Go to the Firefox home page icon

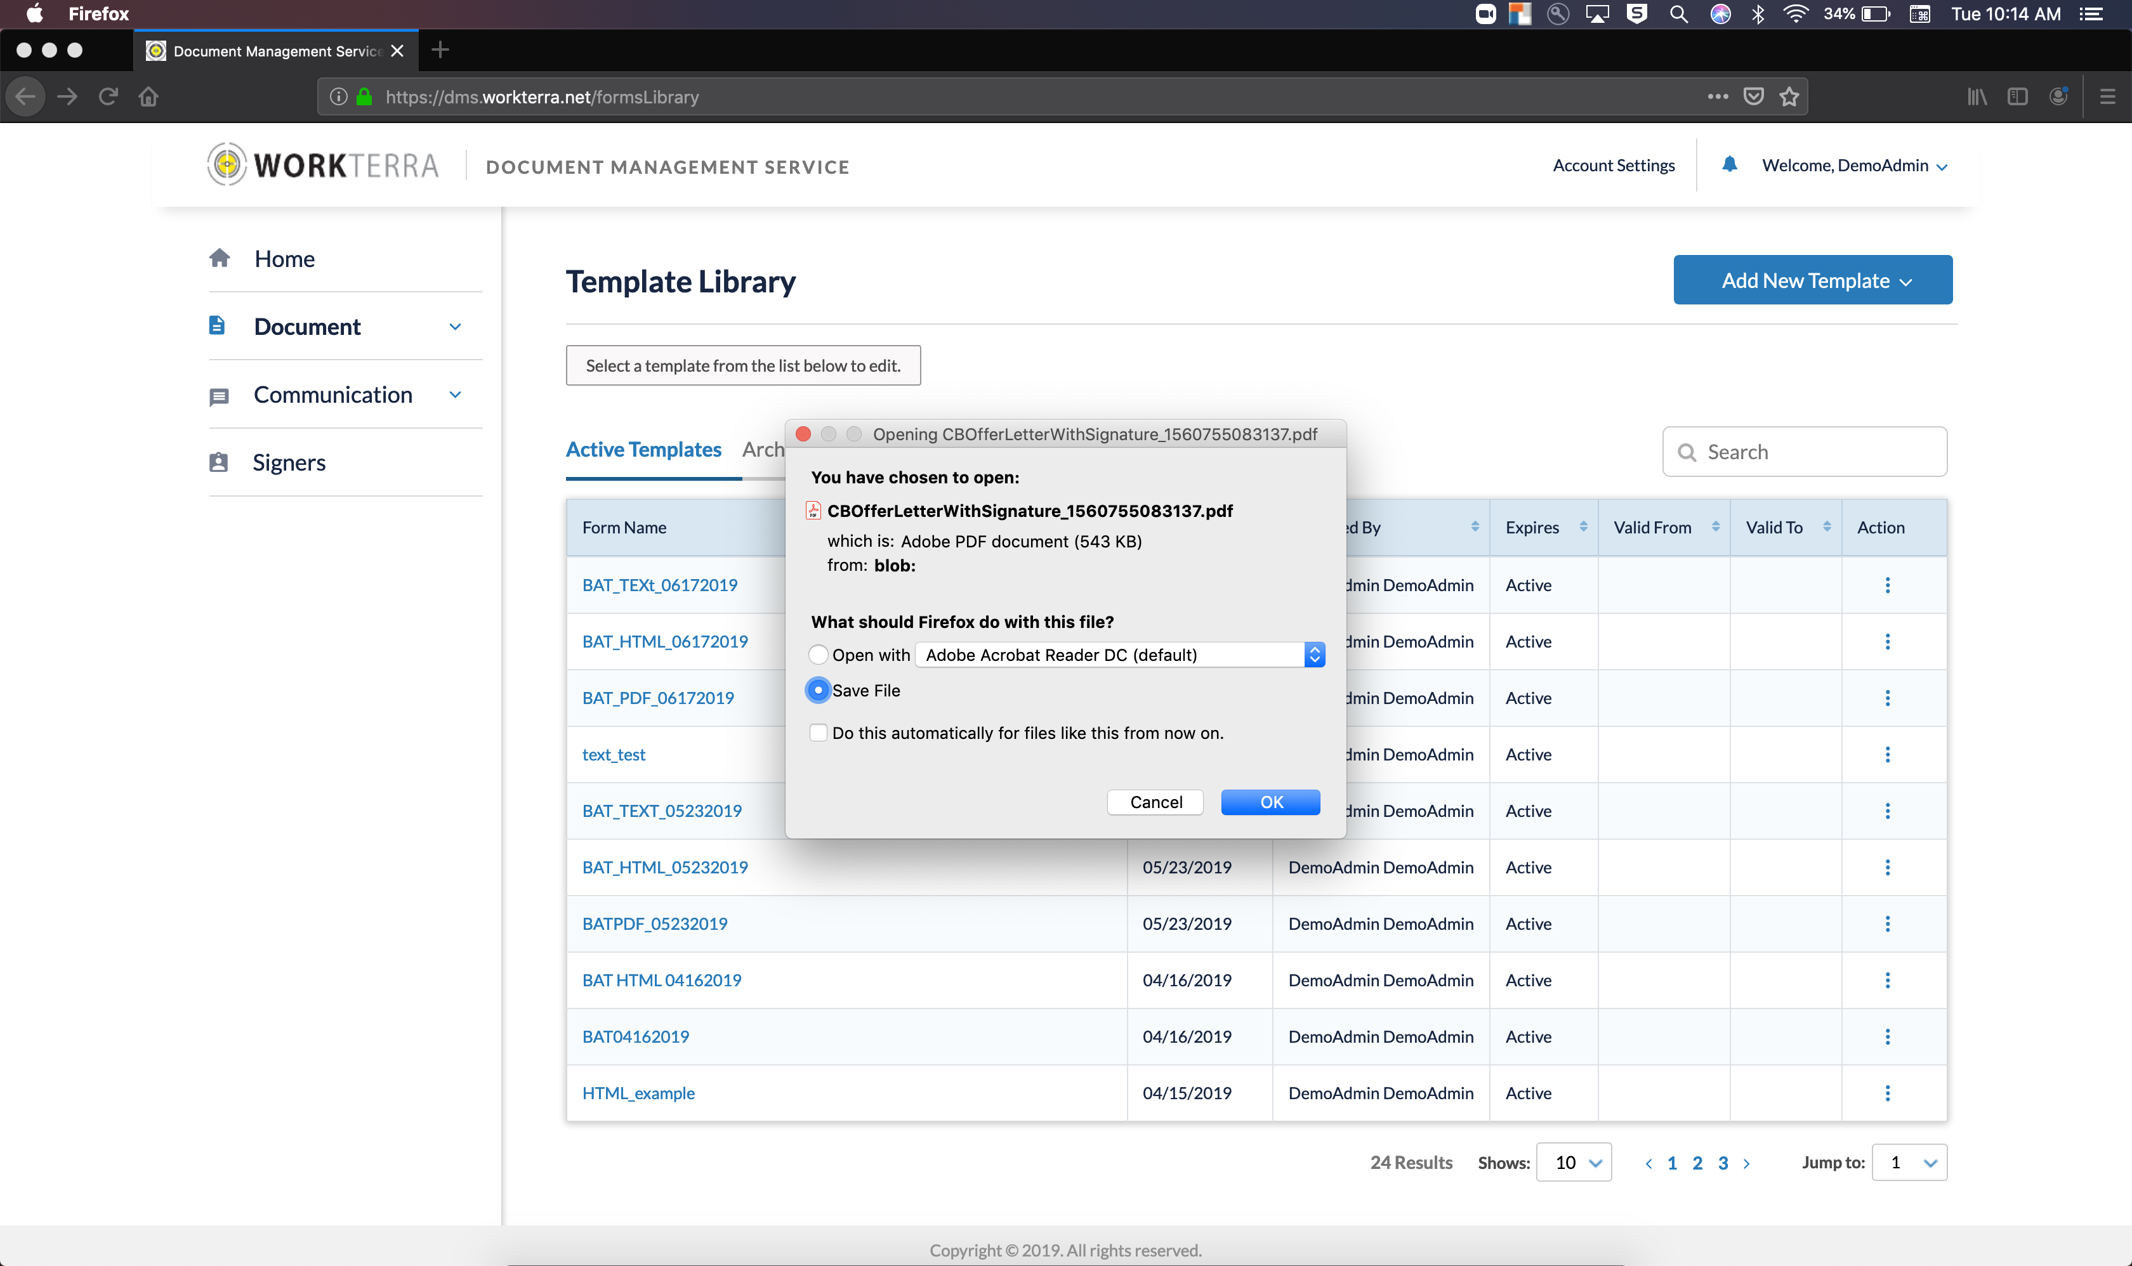click(148, 96)
